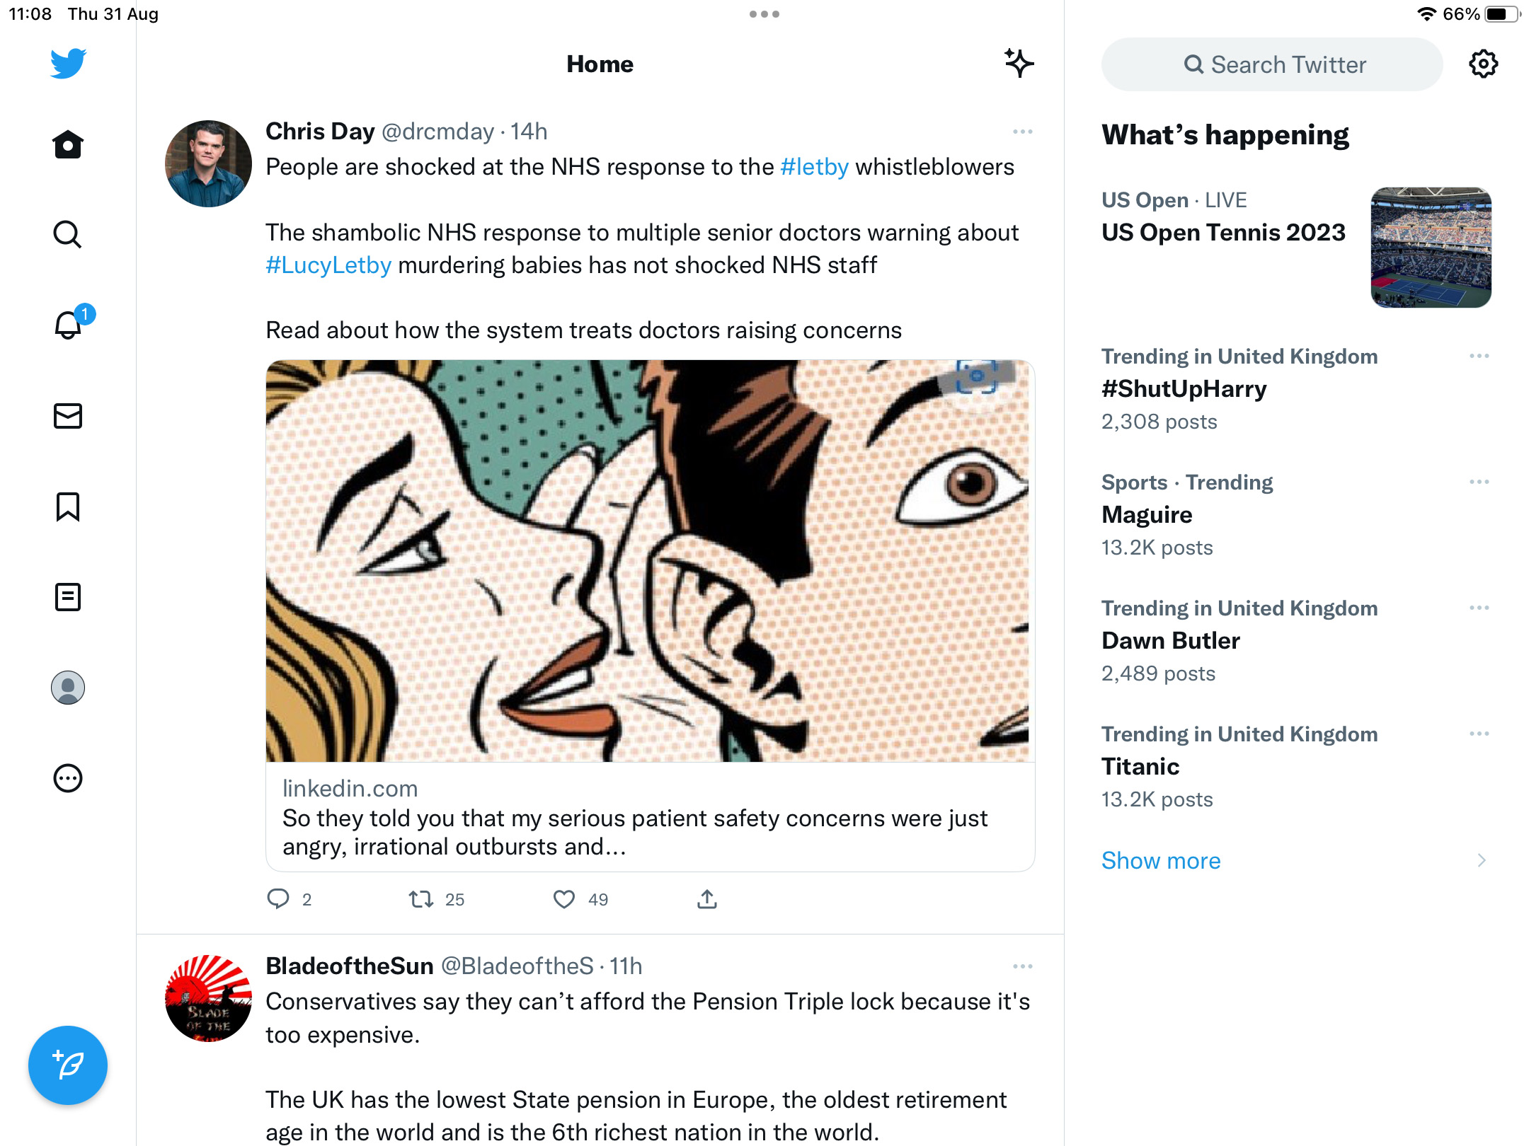The width and height of the screenshot is (1529, 1146).
Task: Click BladeoftheSun display name
Action: pos(350,966)
